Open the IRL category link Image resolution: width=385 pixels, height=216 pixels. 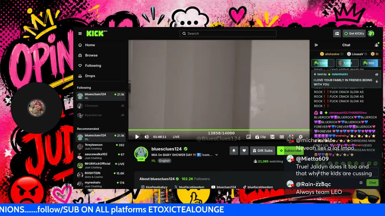pos(153,161)
